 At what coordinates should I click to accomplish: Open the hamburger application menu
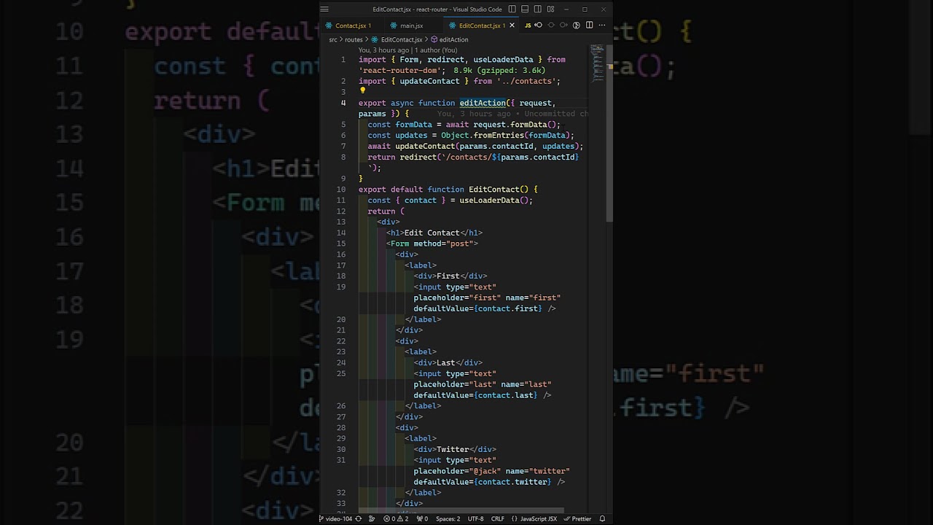tap(324, 9)
